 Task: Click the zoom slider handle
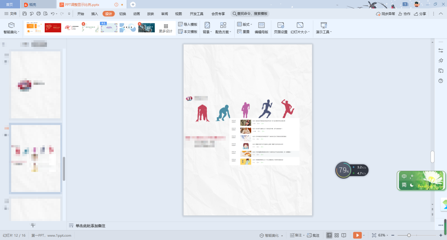click(409, 235)
